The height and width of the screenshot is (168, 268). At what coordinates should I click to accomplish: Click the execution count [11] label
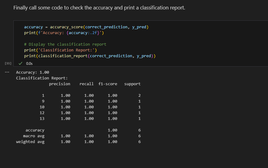[x=8, y=63]
